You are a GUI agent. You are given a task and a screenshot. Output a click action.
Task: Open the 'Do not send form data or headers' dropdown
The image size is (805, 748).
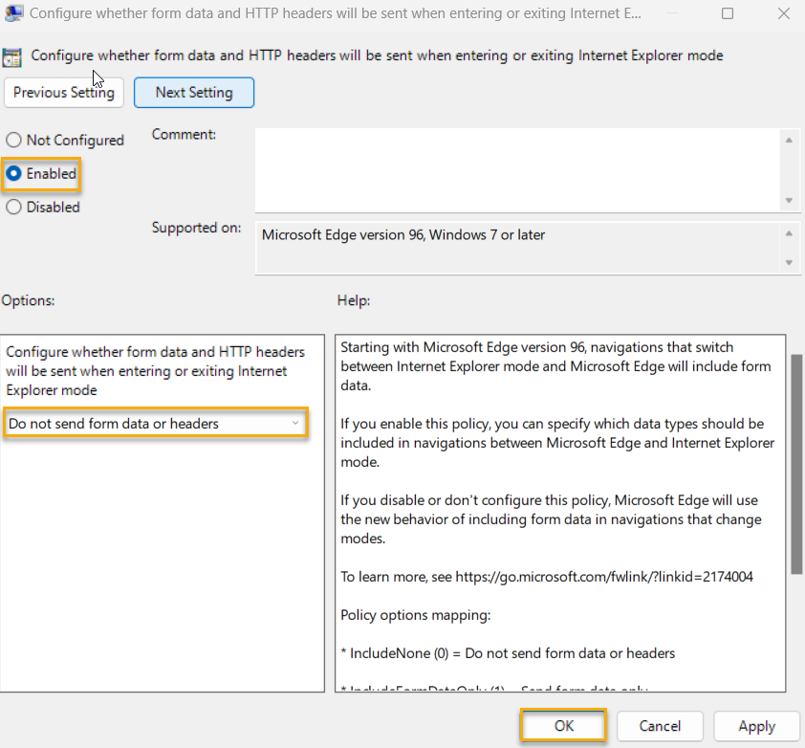coord(155,424)
